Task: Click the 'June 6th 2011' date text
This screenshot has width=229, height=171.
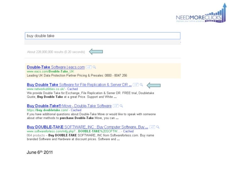Action: (40, 152)
